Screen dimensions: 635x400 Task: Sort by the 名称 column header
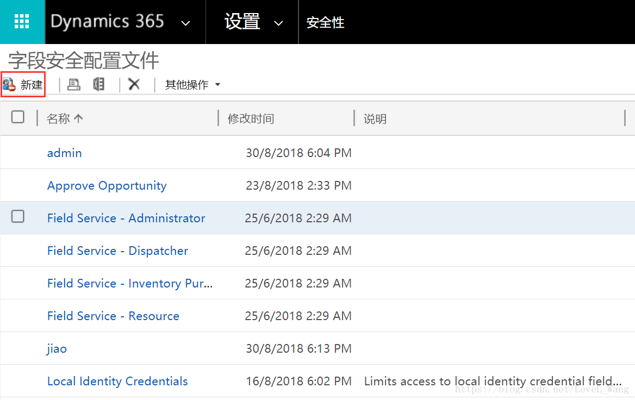[x=58, y=118]
